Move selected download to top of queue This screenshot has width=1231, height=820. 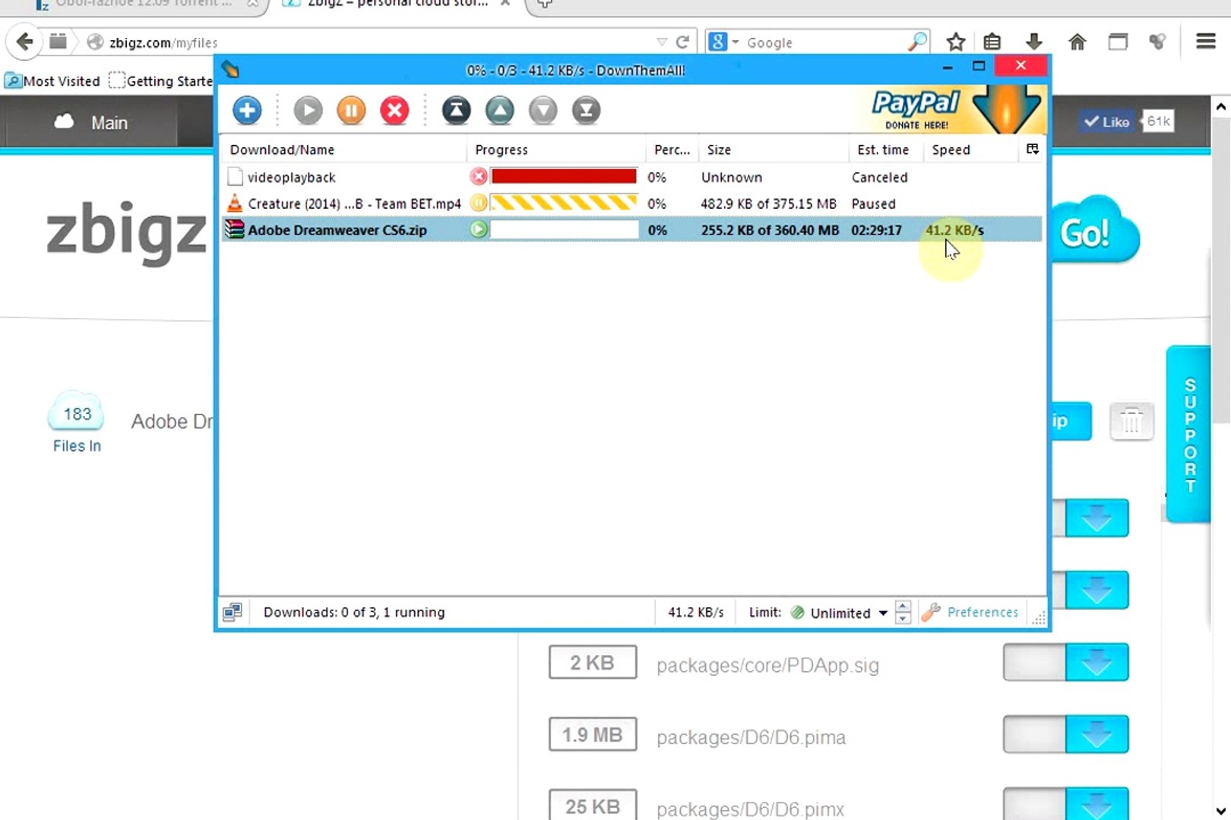tap(456, 111)
